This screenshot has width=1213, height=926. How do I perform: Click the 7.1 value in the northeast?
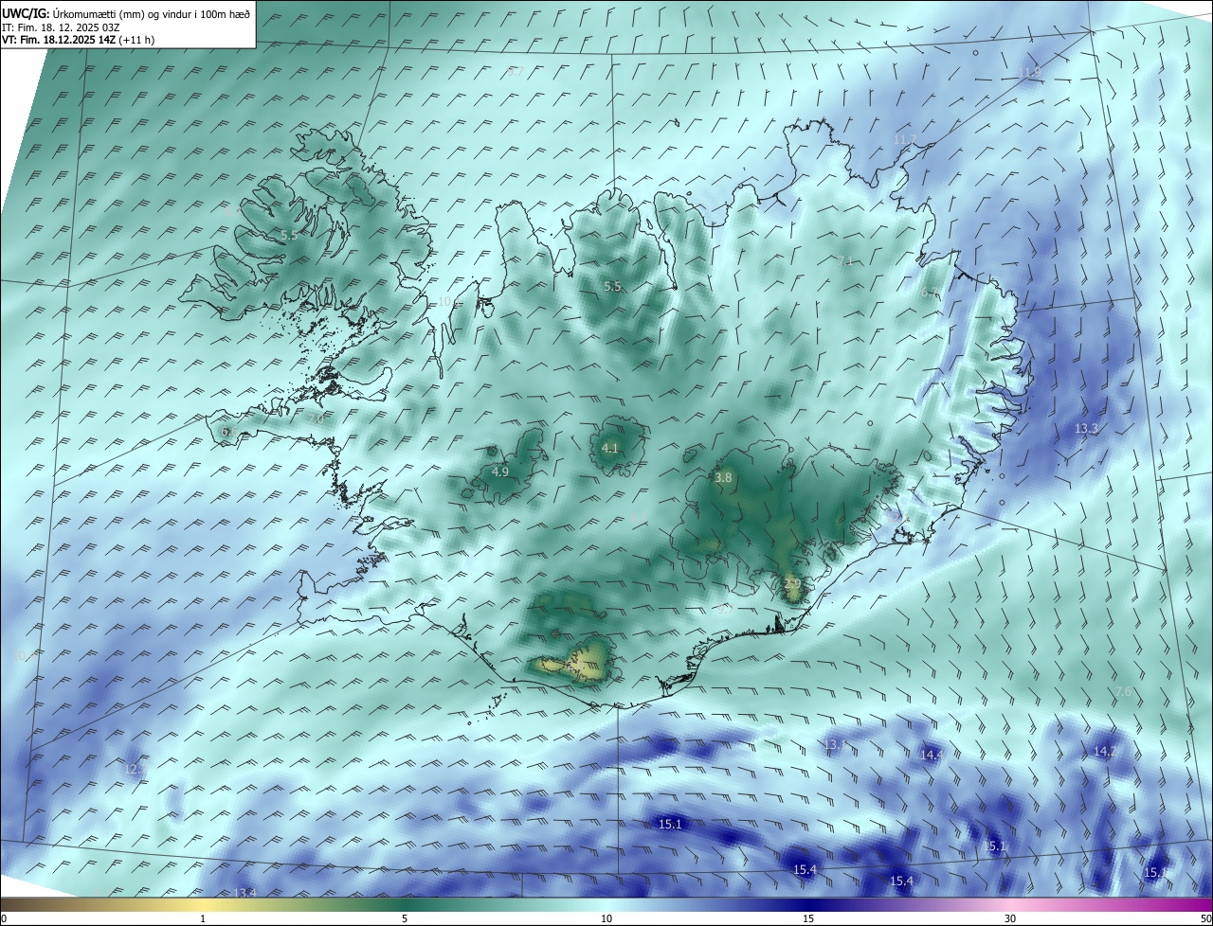[x=845, y=259]
